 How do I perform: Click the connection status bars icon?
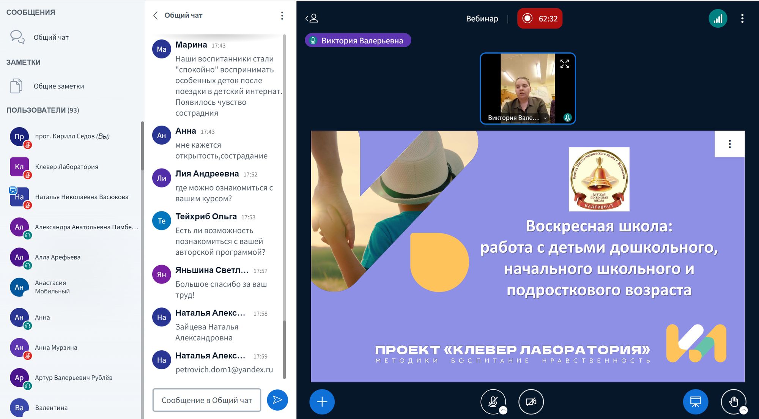click(x=718, y=19)
